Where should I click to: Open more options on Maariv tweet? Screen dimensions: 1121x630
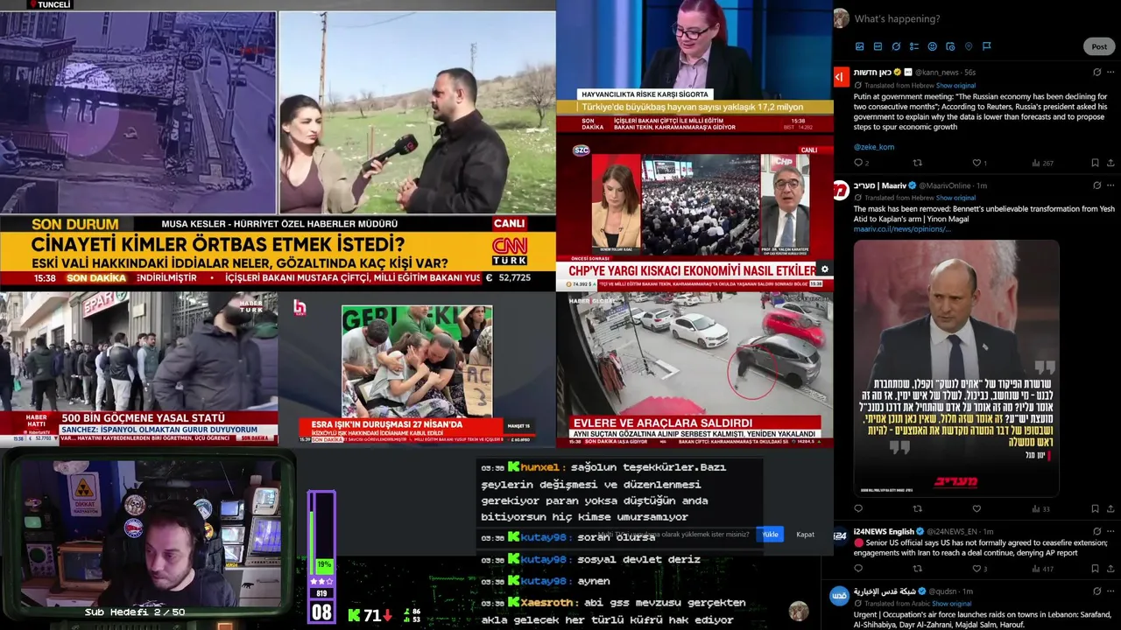[1110, 185]
